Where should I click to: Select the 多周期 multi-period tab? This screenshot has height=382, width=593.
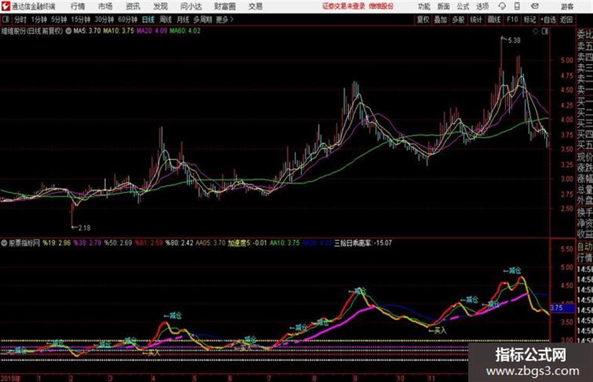pyautogui.click(x=203, y=19)
